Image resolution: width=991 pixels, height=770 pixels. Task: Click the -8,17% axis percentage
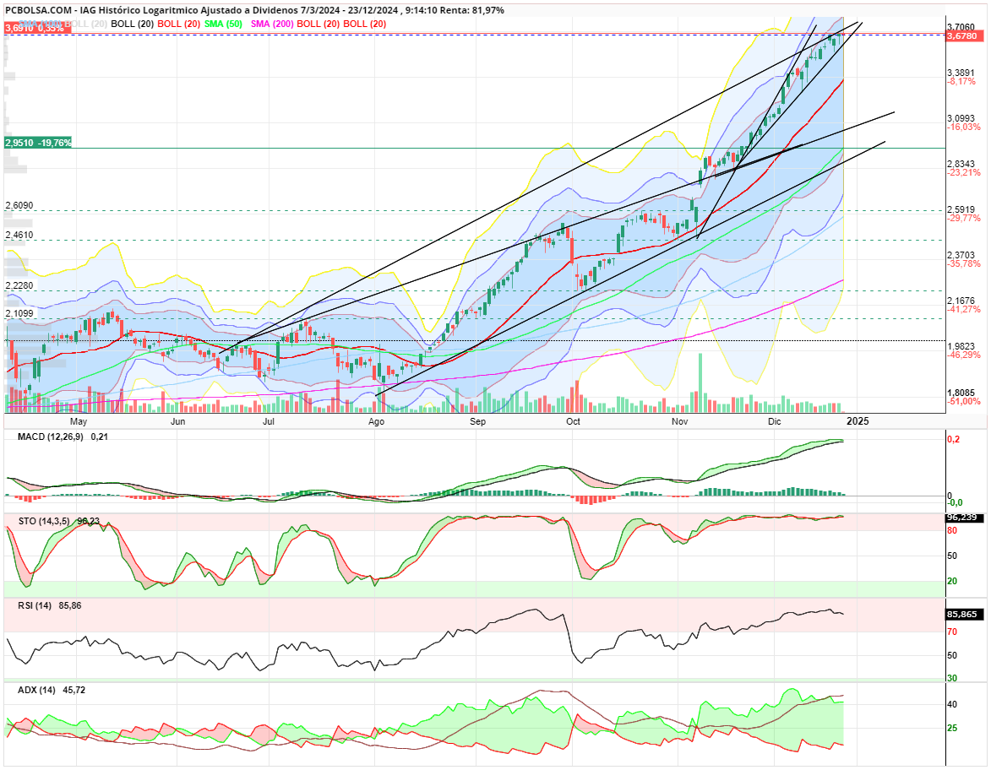[x=961, y=82]
